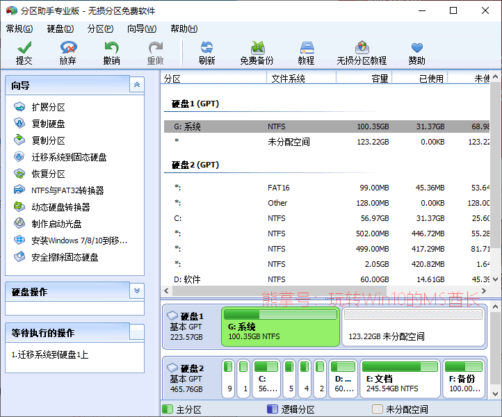502x417 pixels.
Task: Click the D: partition block on 硬盘2
Action: 343,379
